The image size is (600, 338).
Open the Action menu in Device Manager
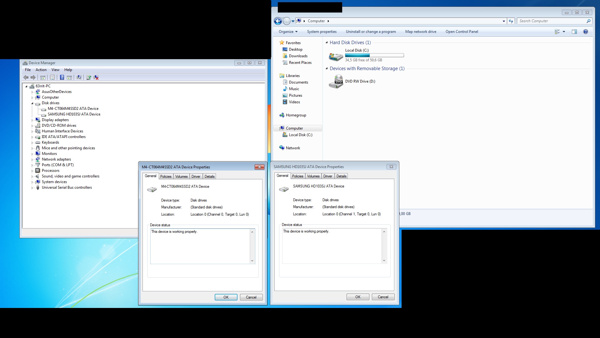click(41, 70)
